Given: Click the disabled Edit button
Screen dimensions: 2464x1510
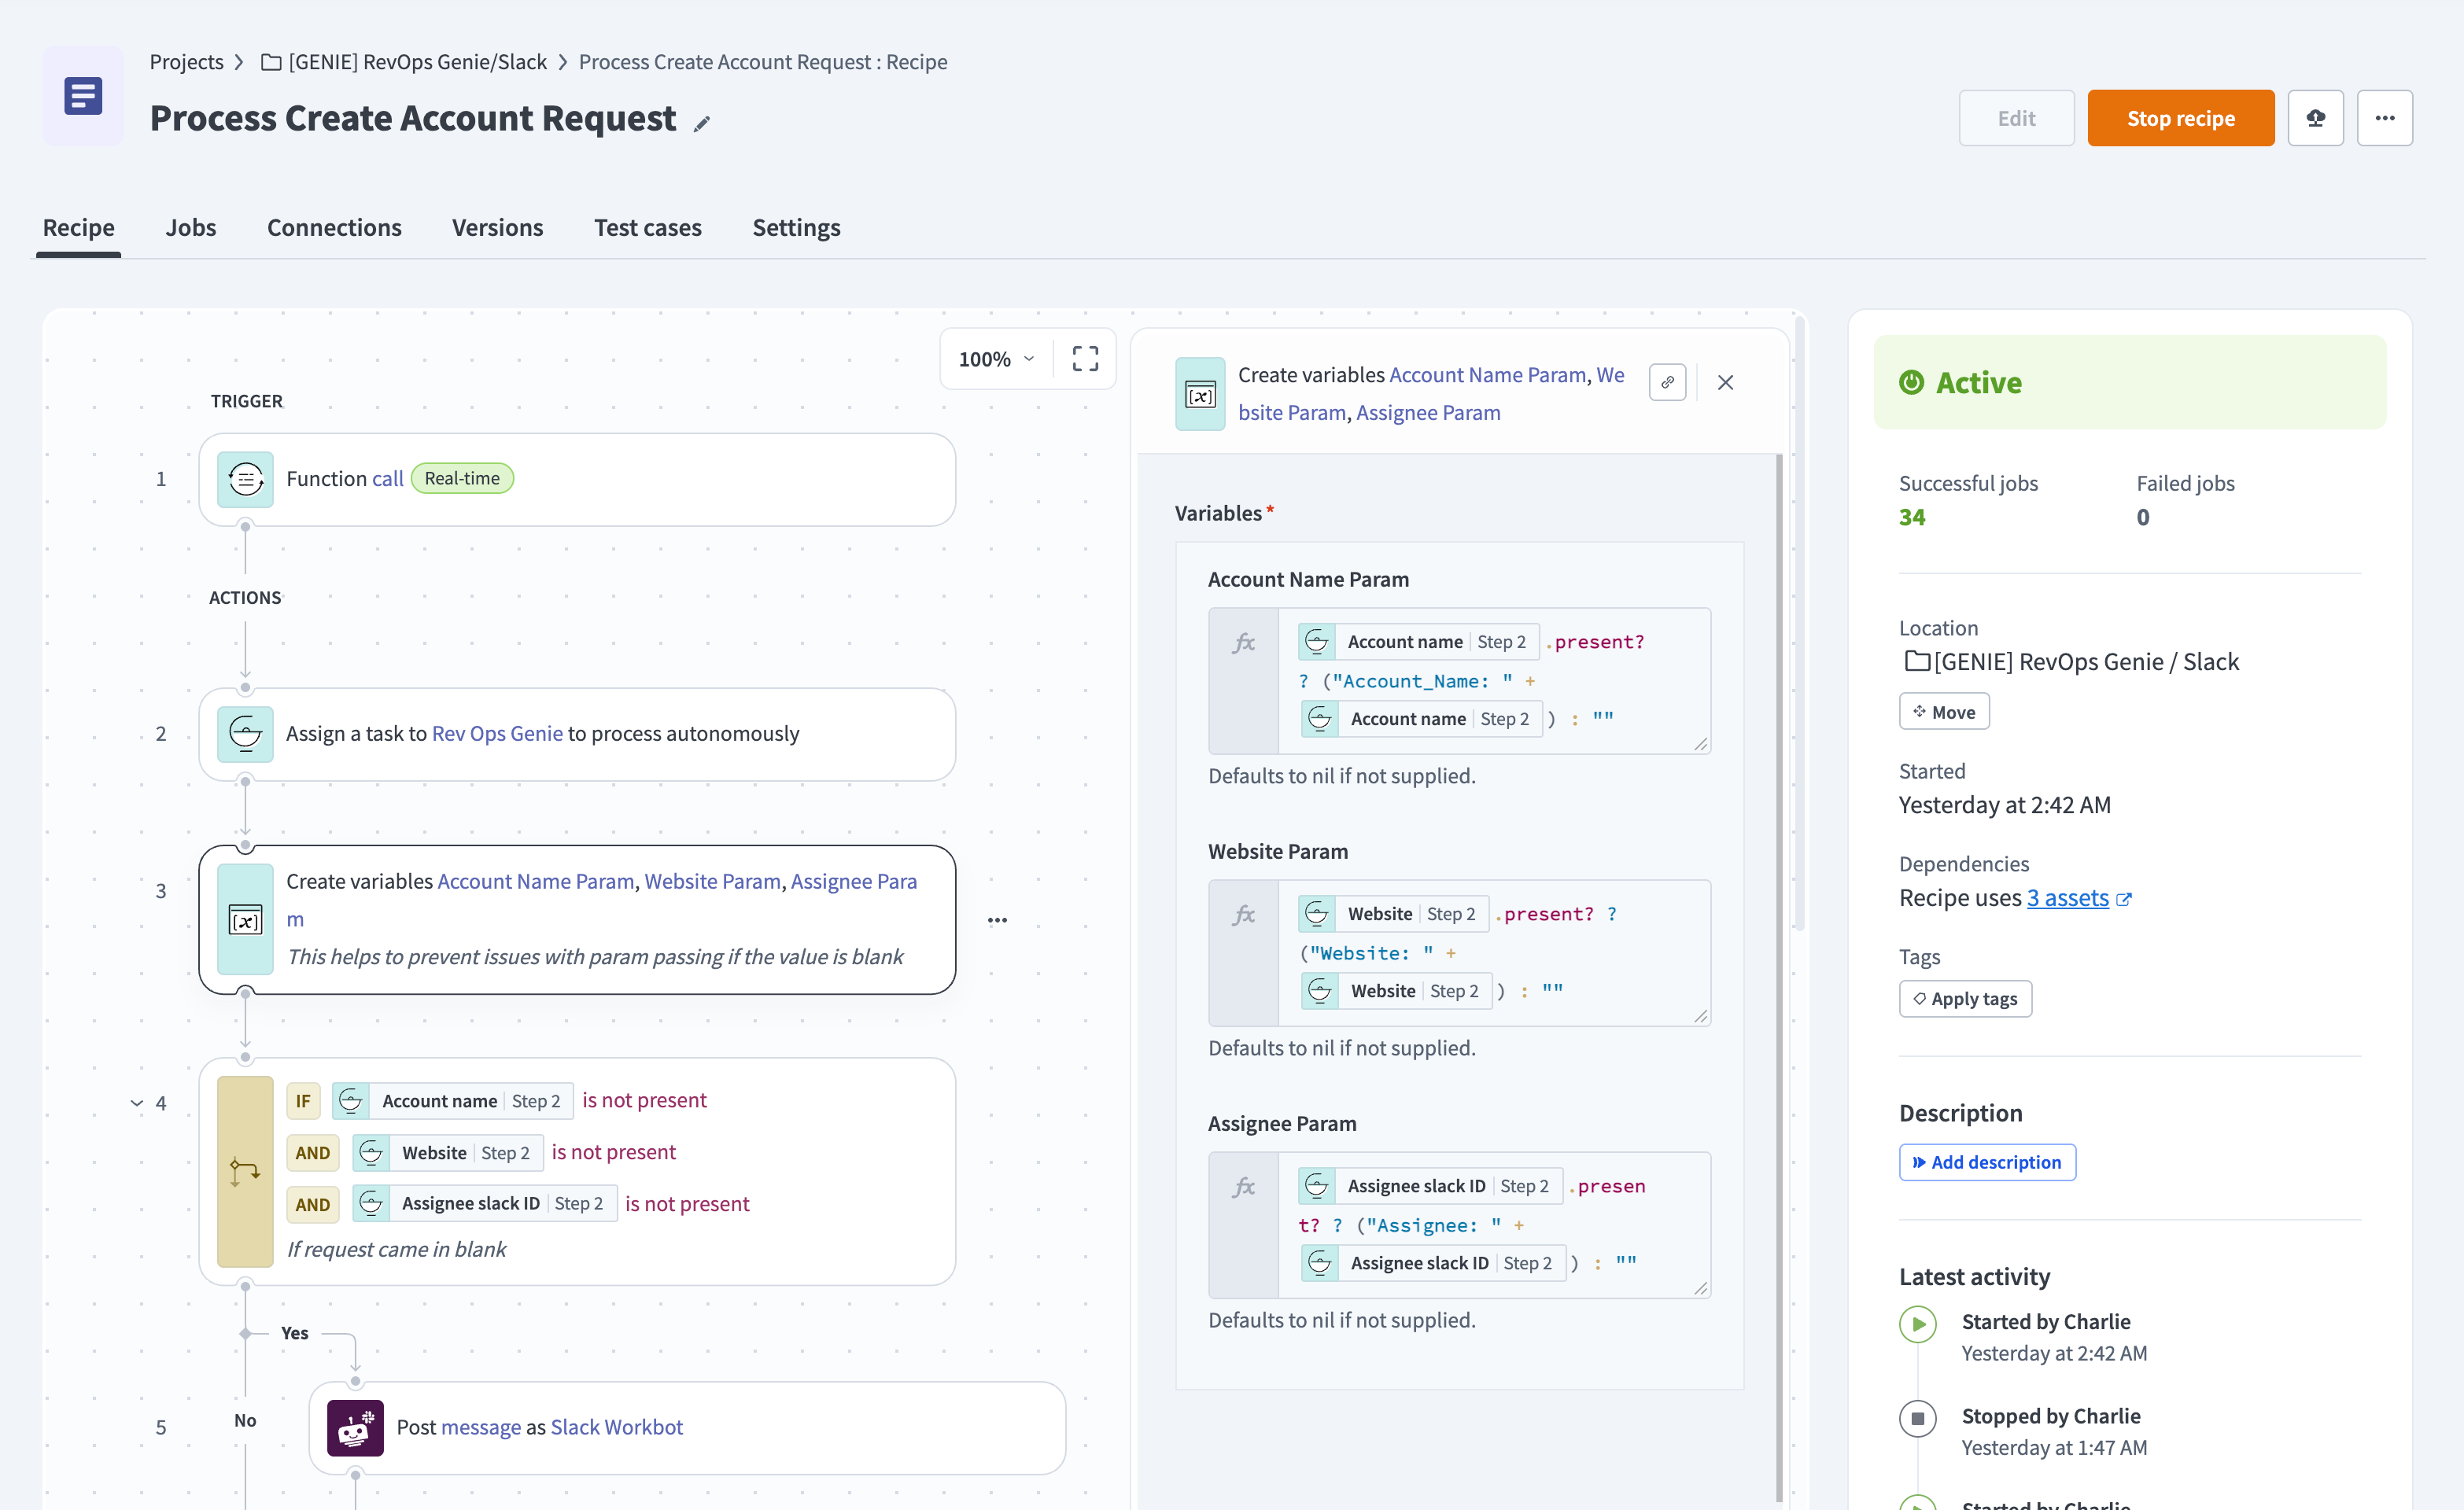Looking at the screenshot, I should [2016, 118].
